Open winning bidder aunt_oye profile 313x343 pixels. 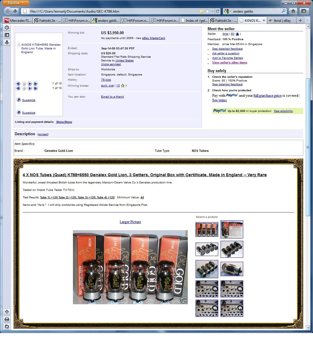tap(107, 86)
